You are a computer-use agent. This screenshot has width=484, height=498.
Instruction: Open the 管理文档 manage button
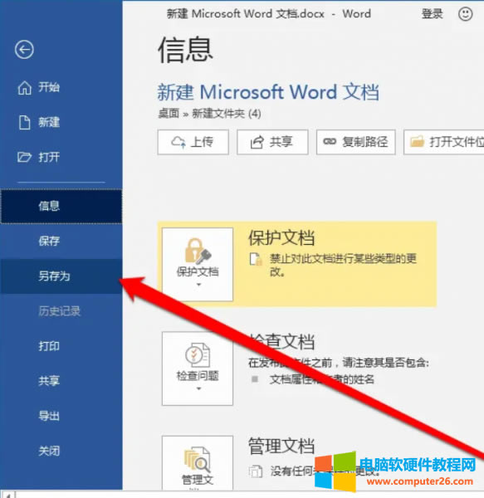[x=198, y=463]
